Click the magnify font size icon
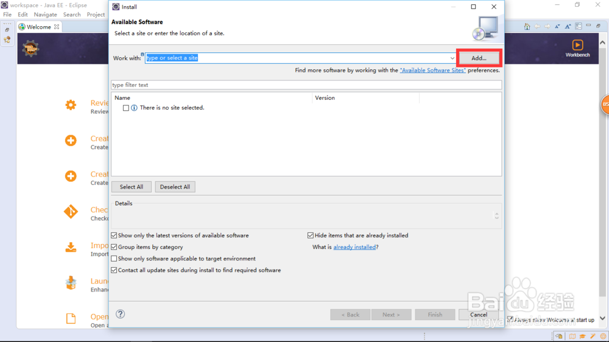609x342 pixels. (568, 26)
